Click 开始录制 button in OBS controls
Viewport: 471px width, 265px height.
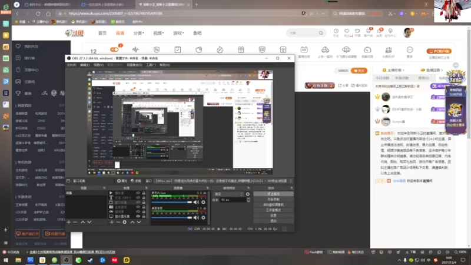coord(273,199)
